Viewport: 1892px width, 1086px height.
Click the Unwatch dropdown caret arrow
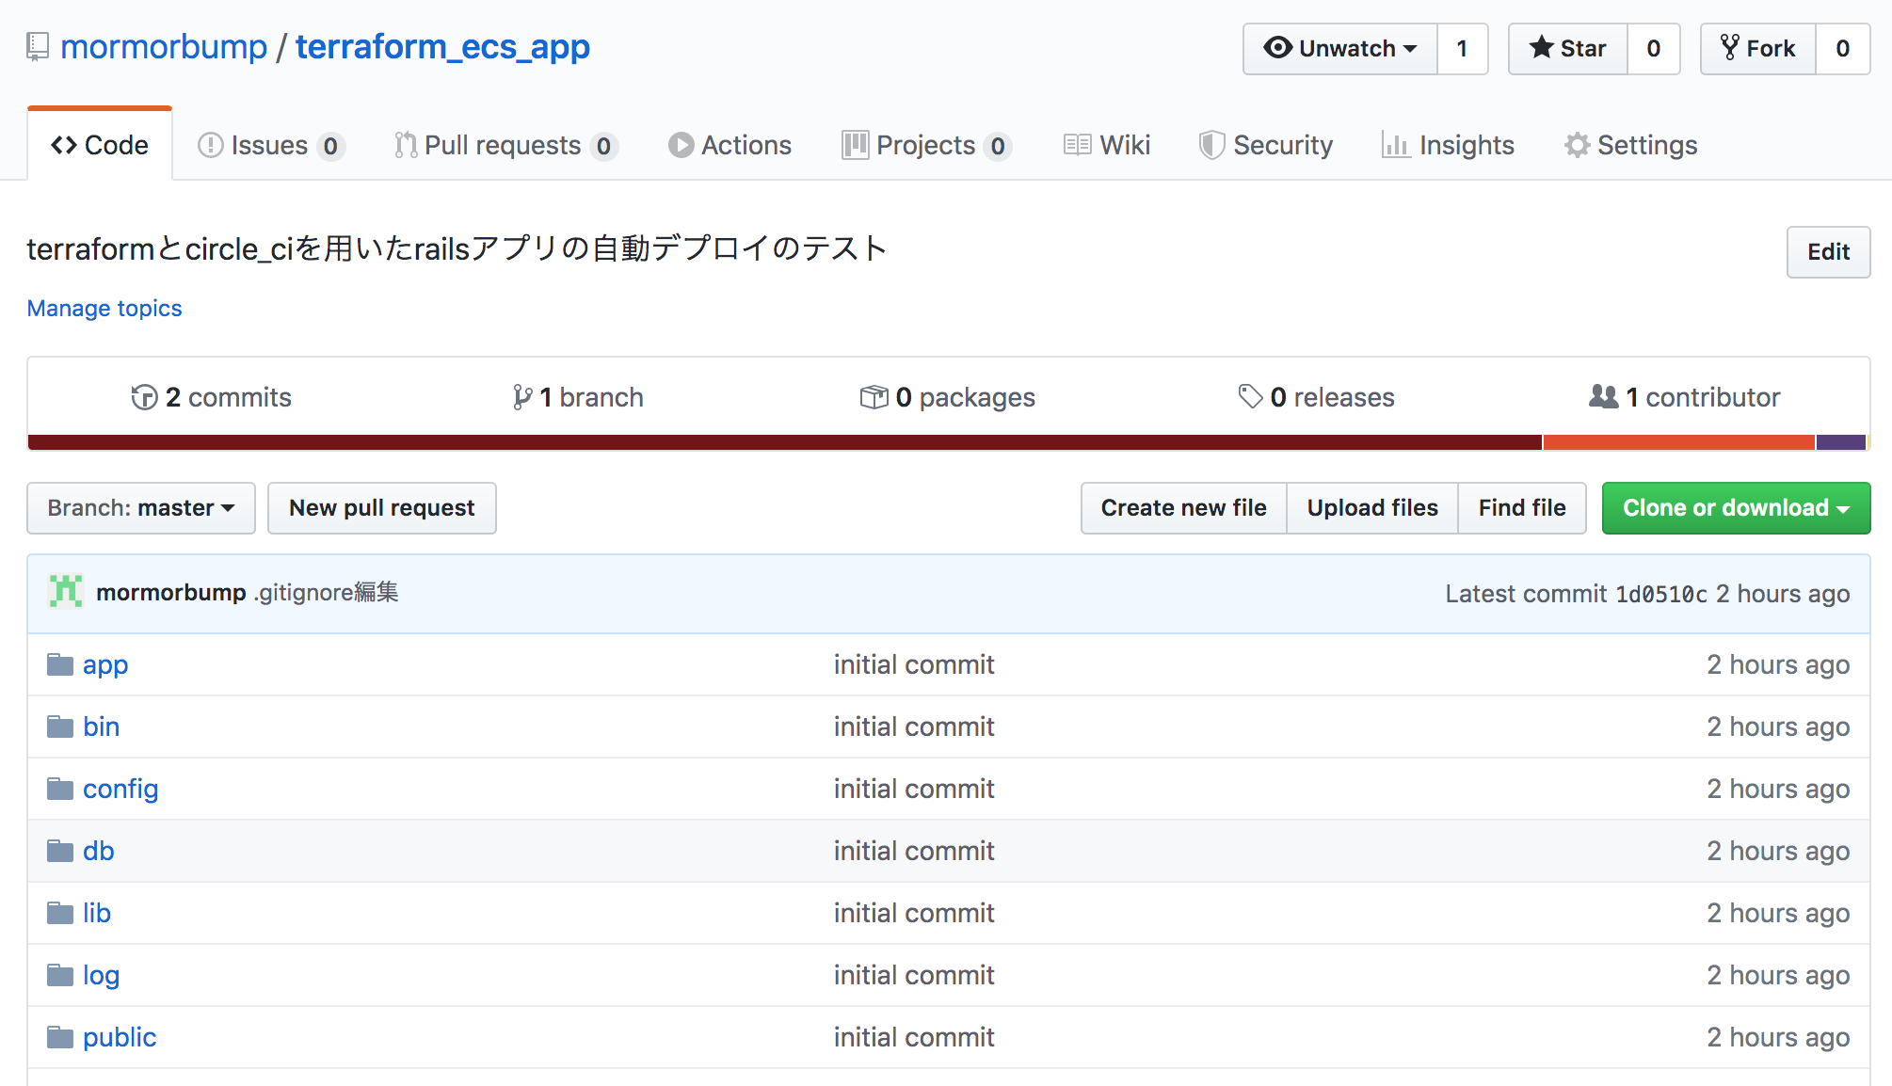tap(1410, 49)
